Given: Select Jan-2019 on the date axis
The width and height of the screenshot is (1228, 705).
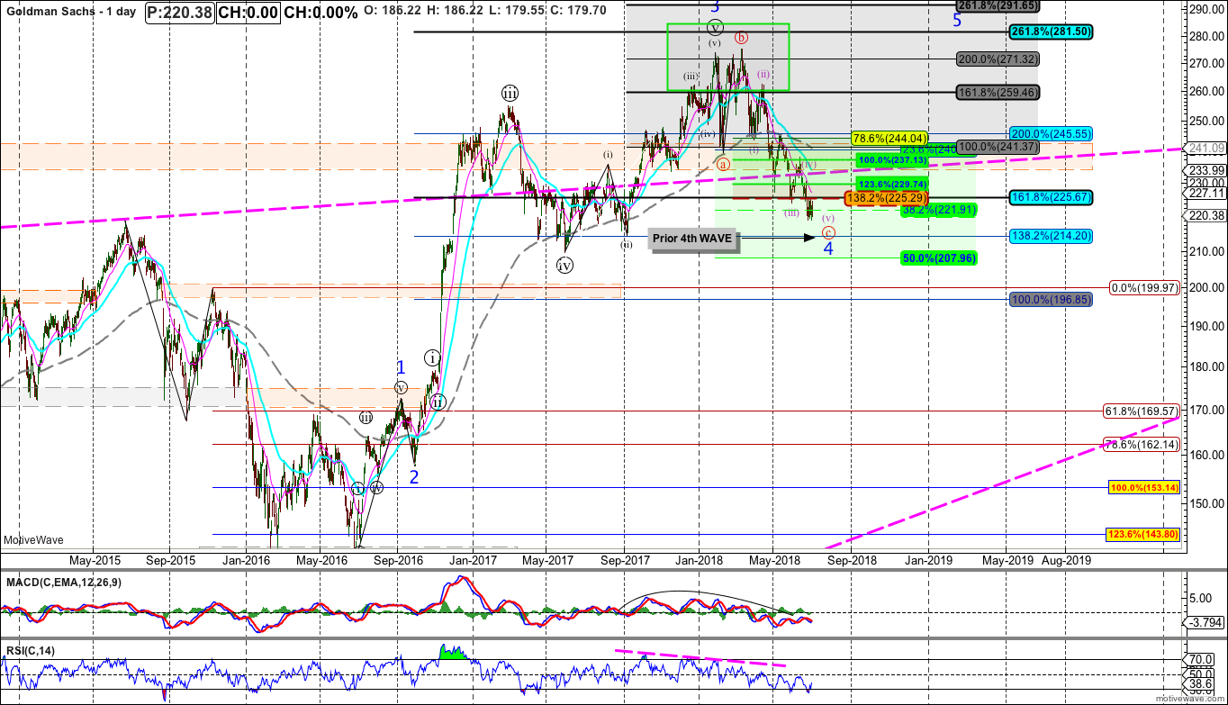Looking at the screenshot, I should [x=928, y=559].
